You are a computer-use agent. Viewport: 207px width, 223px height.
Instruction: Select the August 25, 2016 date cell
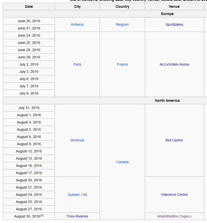click(x=29, y=202)
